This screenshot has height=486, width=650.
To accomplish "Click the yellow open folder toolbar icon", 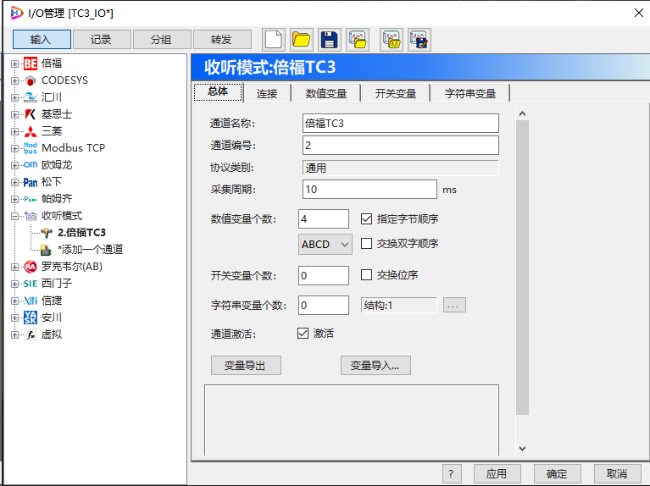I will (x=302, y=40).
